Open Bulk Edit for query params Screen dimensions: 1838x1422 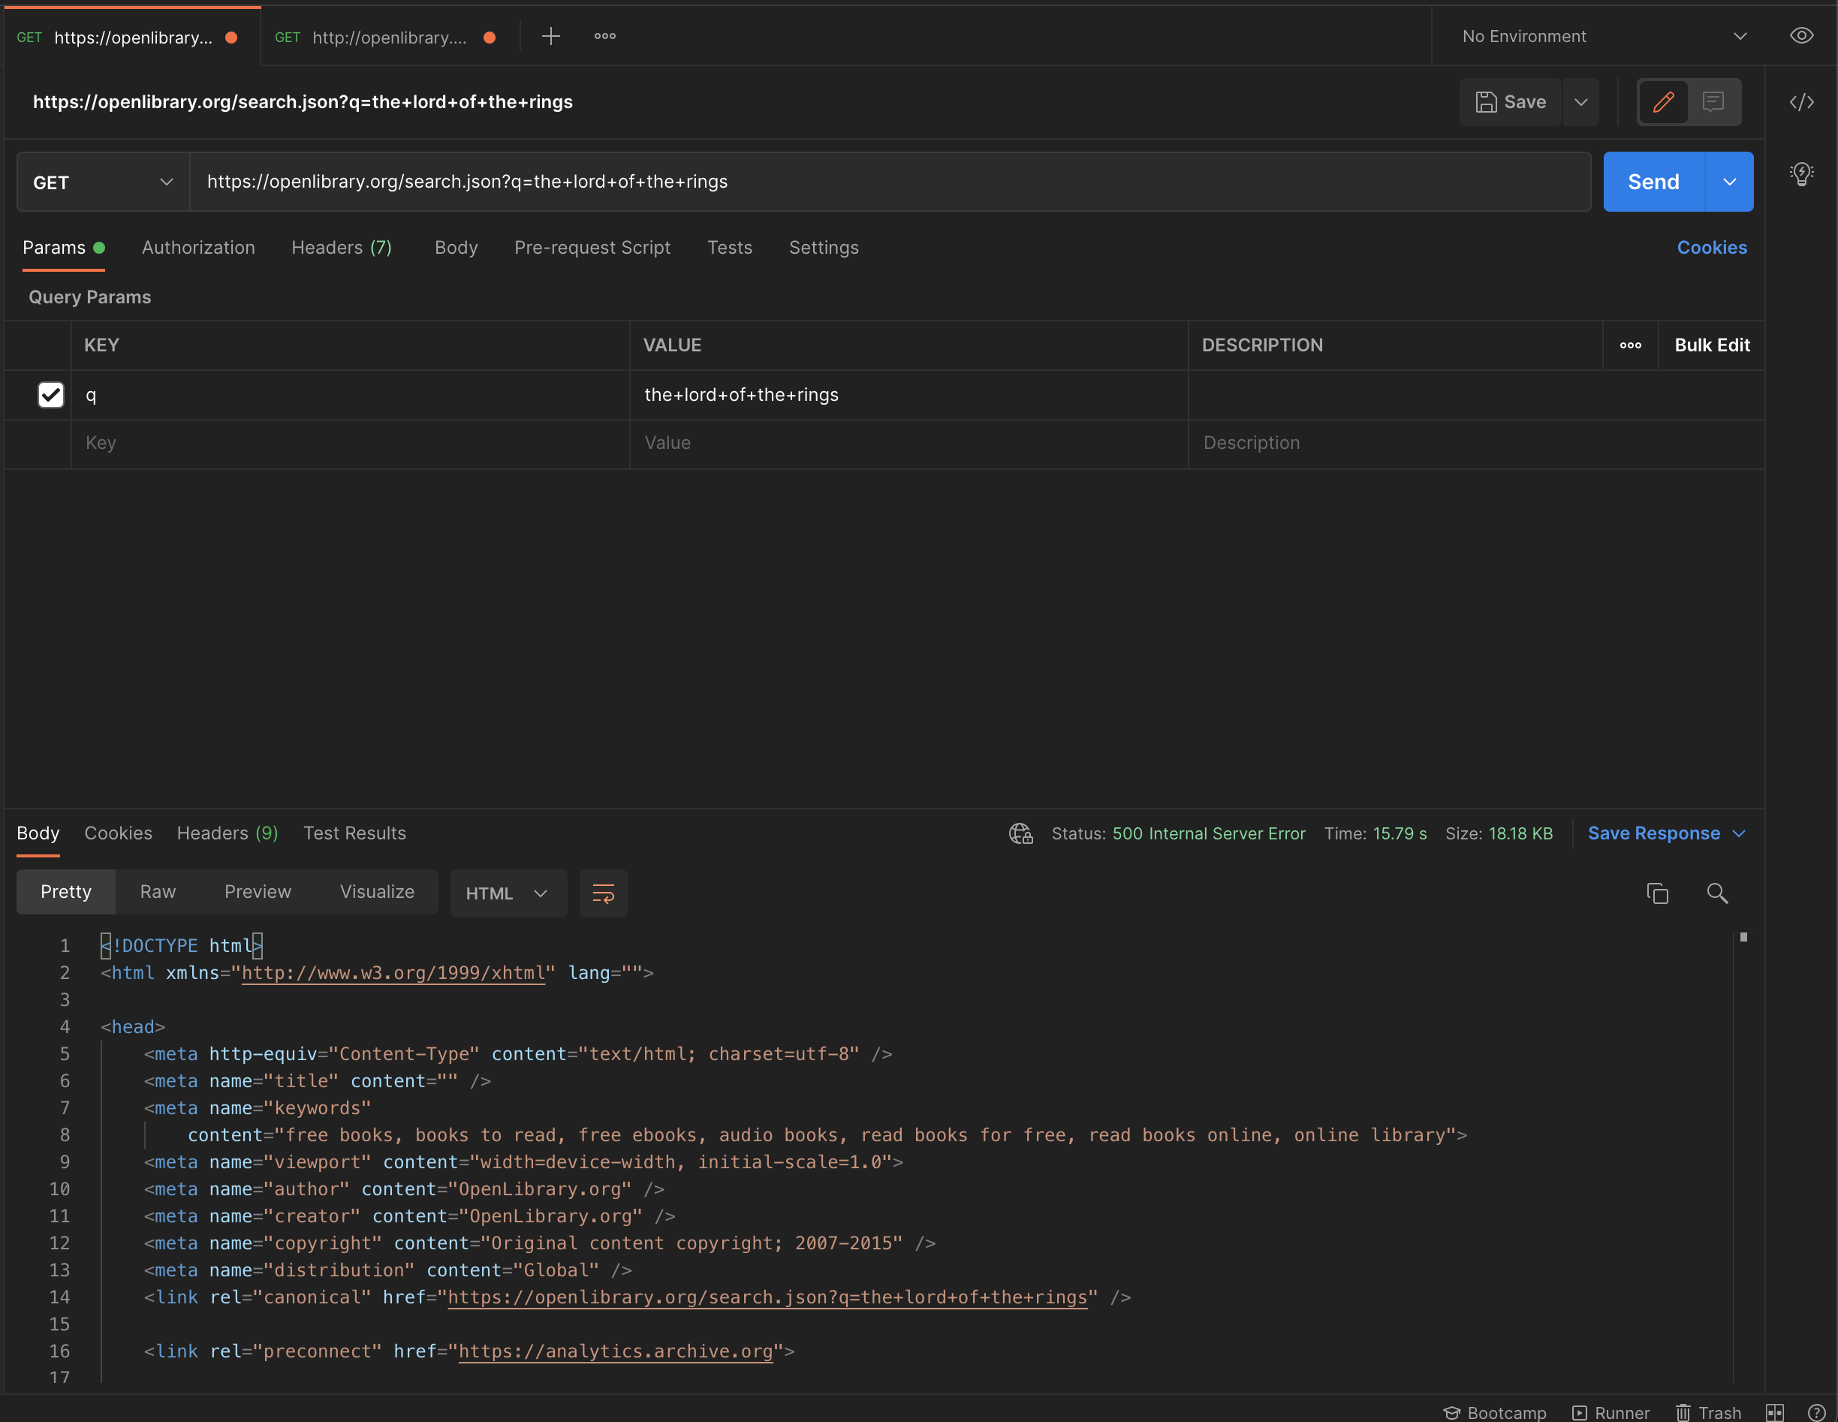(1711, 345)
